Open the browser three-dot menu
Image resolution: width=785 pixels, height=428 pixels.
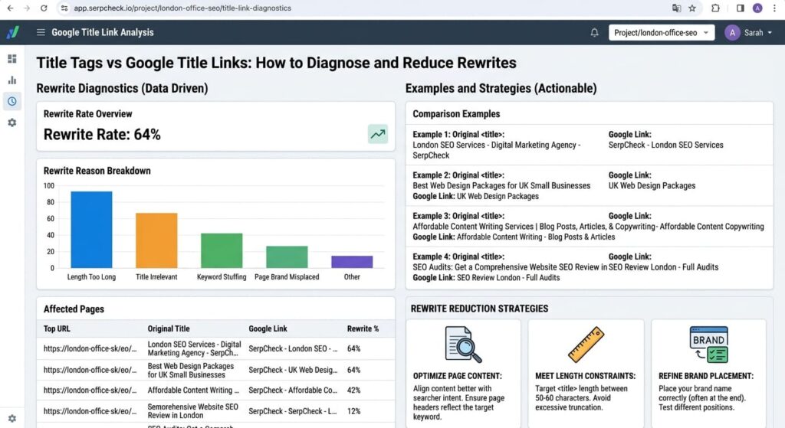[774, 8]
